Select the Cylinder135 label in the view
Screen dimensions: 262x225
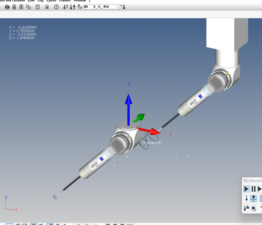152,143
